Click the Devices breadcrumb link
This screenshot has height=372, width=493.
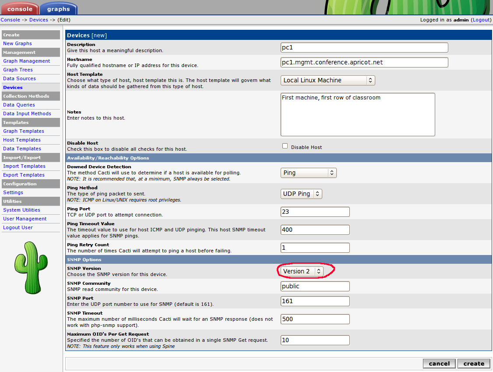tap(39, 20)
